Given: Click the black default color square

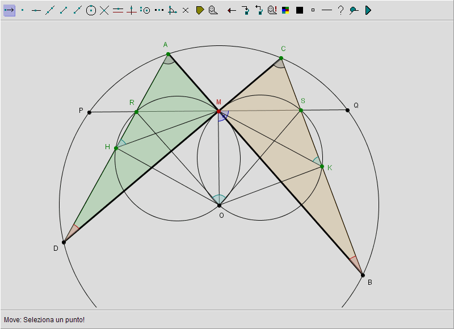Looking at the screenshot, I should (x=300, y=10).
